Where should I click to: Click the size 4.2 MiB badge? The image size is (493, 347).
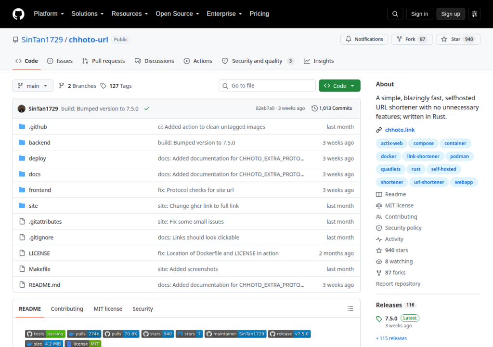(x=44, y=344)
